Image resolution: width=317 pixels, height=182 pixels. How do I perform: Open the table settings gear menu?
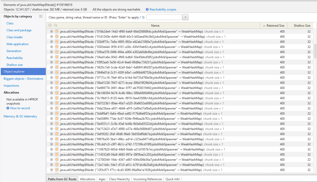pos(50,25)
